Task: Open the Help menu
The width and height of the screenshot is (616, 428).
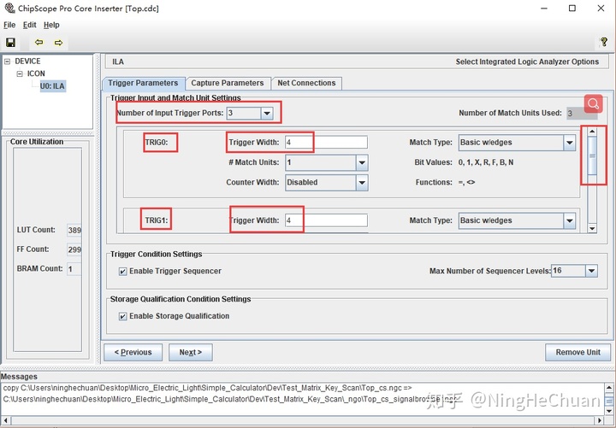Action: pyautogui.click(x=51, y=25)
